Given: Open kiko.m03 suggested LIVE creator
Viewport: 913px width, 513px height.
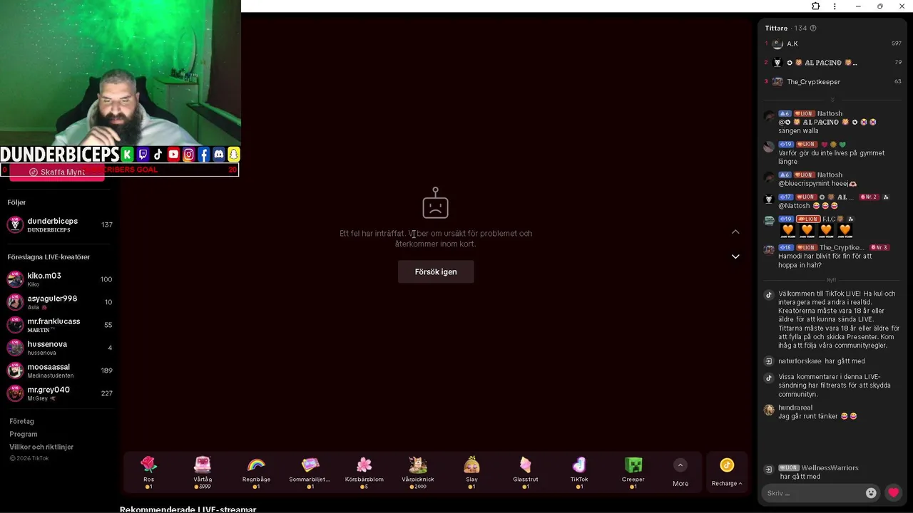Looking at the screenshot, I should point(60,279).
